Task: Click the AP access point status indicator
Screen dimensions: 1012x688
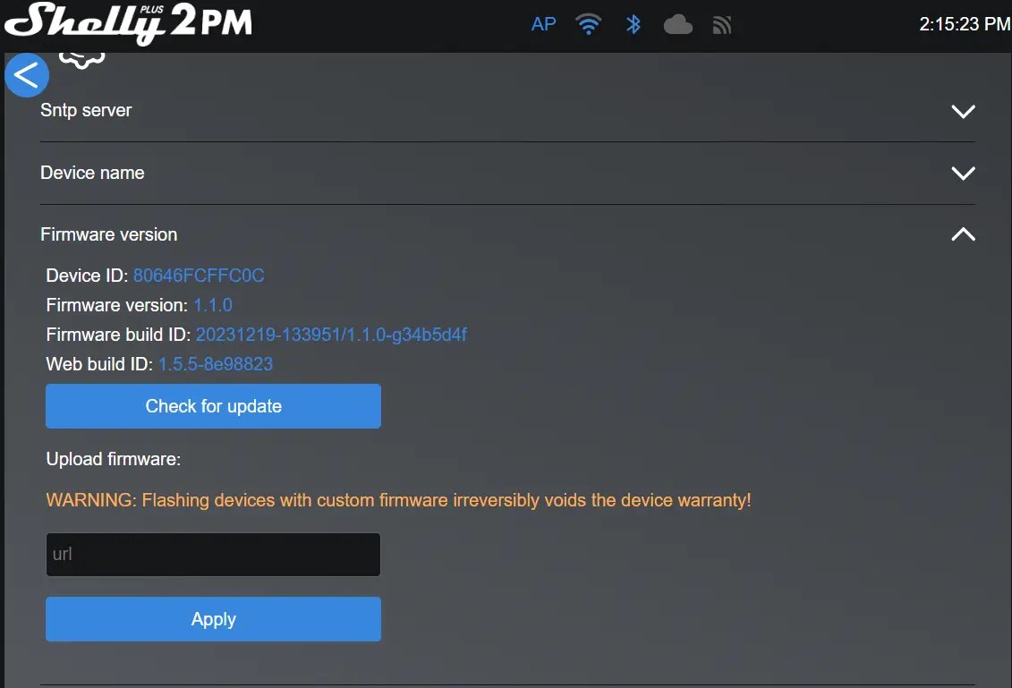Action: [543, 24]
